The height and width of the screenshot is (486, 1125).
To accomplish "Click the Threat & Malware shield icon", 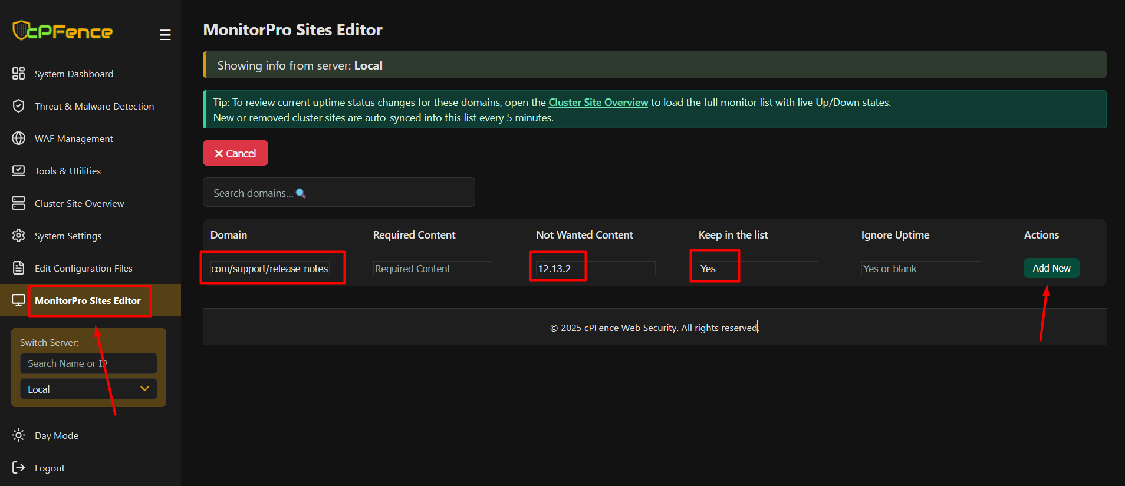I will coord(19,106).
